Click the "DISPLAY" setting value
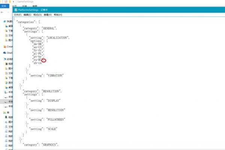Screen dimensions: 225x150 coord(53,101)
